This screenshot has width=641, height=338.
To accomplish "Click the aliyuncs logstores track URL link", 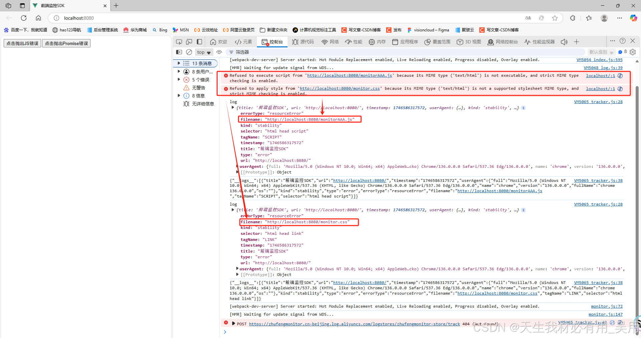I will (354, 324).
